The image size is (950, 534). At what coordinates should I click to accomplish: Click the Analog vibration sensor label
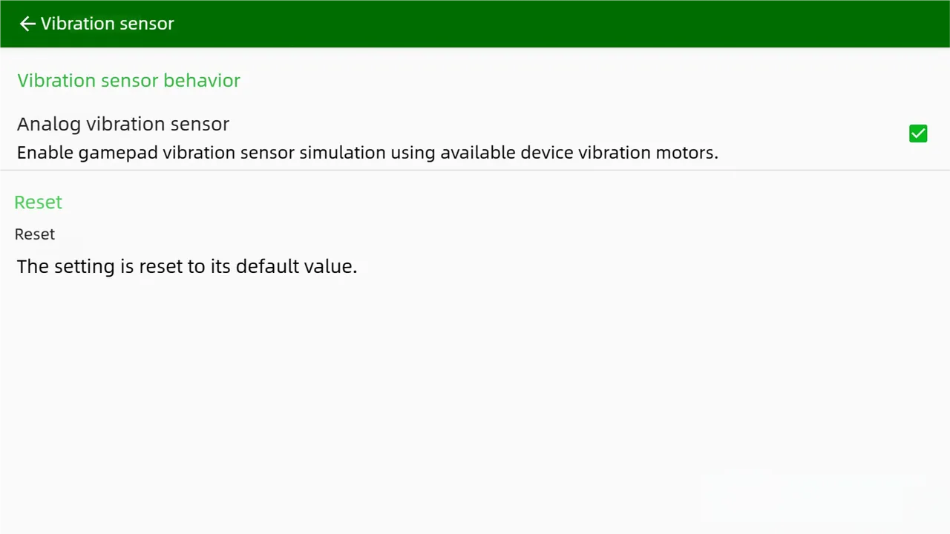coord(123,124)
